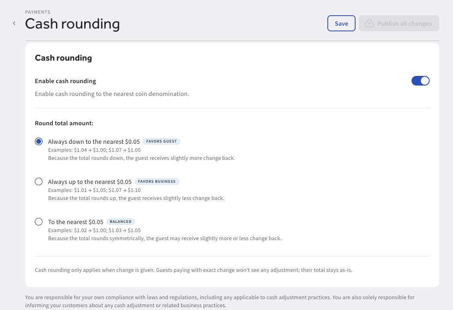Click Examples: $1.01 → $1.05; $1.07 → $1.10

[x=94, y=190]
